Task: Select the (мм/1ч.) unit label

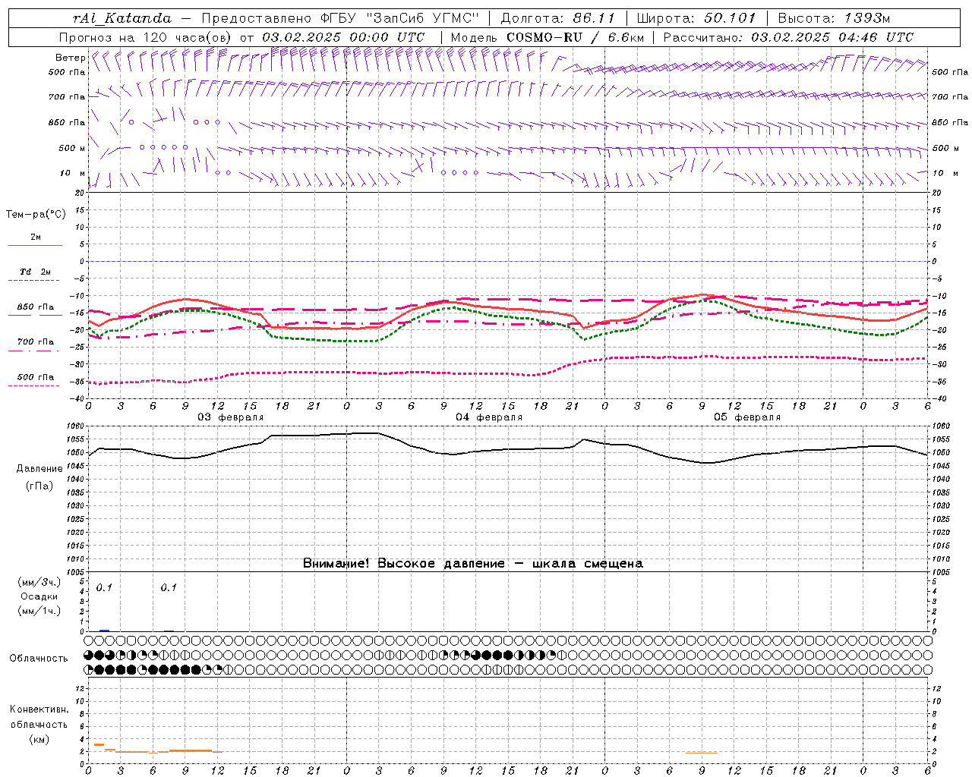Action: click(x=39, y=611)
